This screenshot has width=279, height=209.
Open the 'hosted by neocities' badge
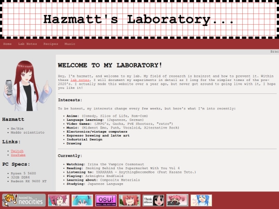pyautogui.click(x=24, y=200)
